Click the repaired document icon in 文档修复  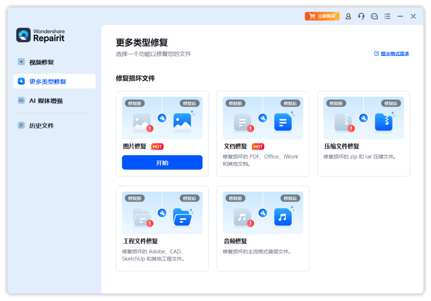[283, 121]
